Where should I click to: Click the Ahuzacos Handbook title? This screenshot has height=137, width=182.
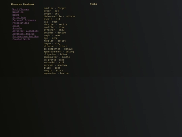click(x=22, y=4)
